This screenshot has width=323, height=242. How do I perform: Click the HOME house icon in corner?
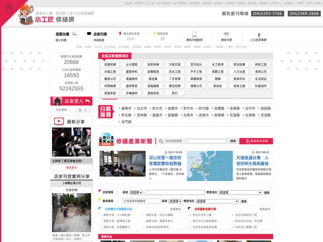click(x=9, y=7)
